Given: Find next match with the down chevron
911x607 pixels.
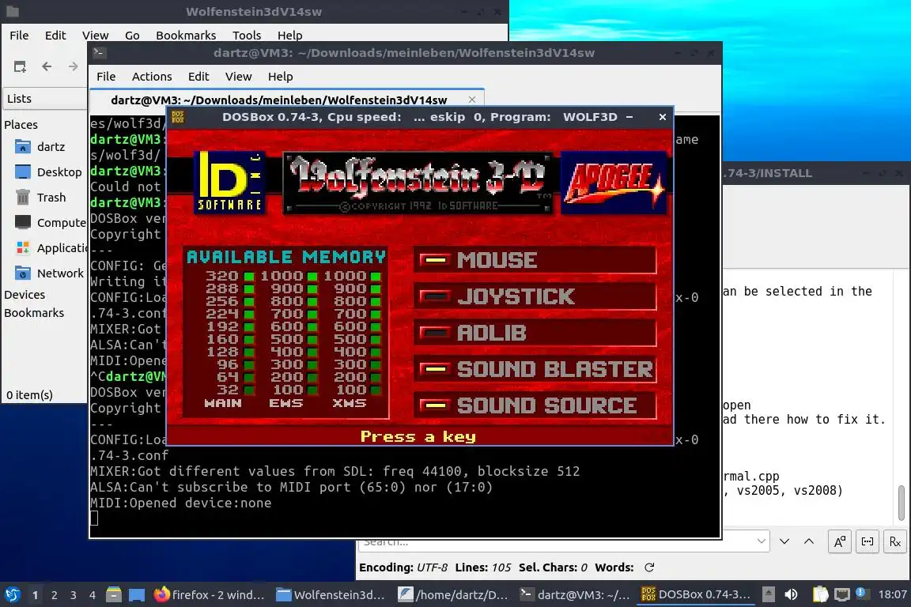Looking at the screenshot, I should pos(784,541).
